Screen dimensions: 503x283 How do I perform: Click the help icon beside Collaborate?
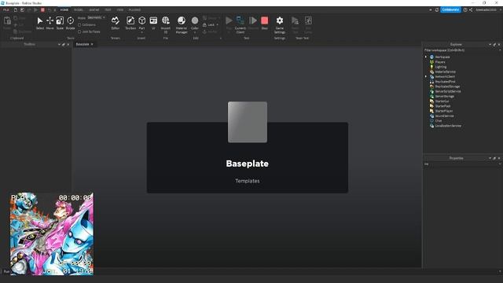pyautogui.click(x=465, y=10)
